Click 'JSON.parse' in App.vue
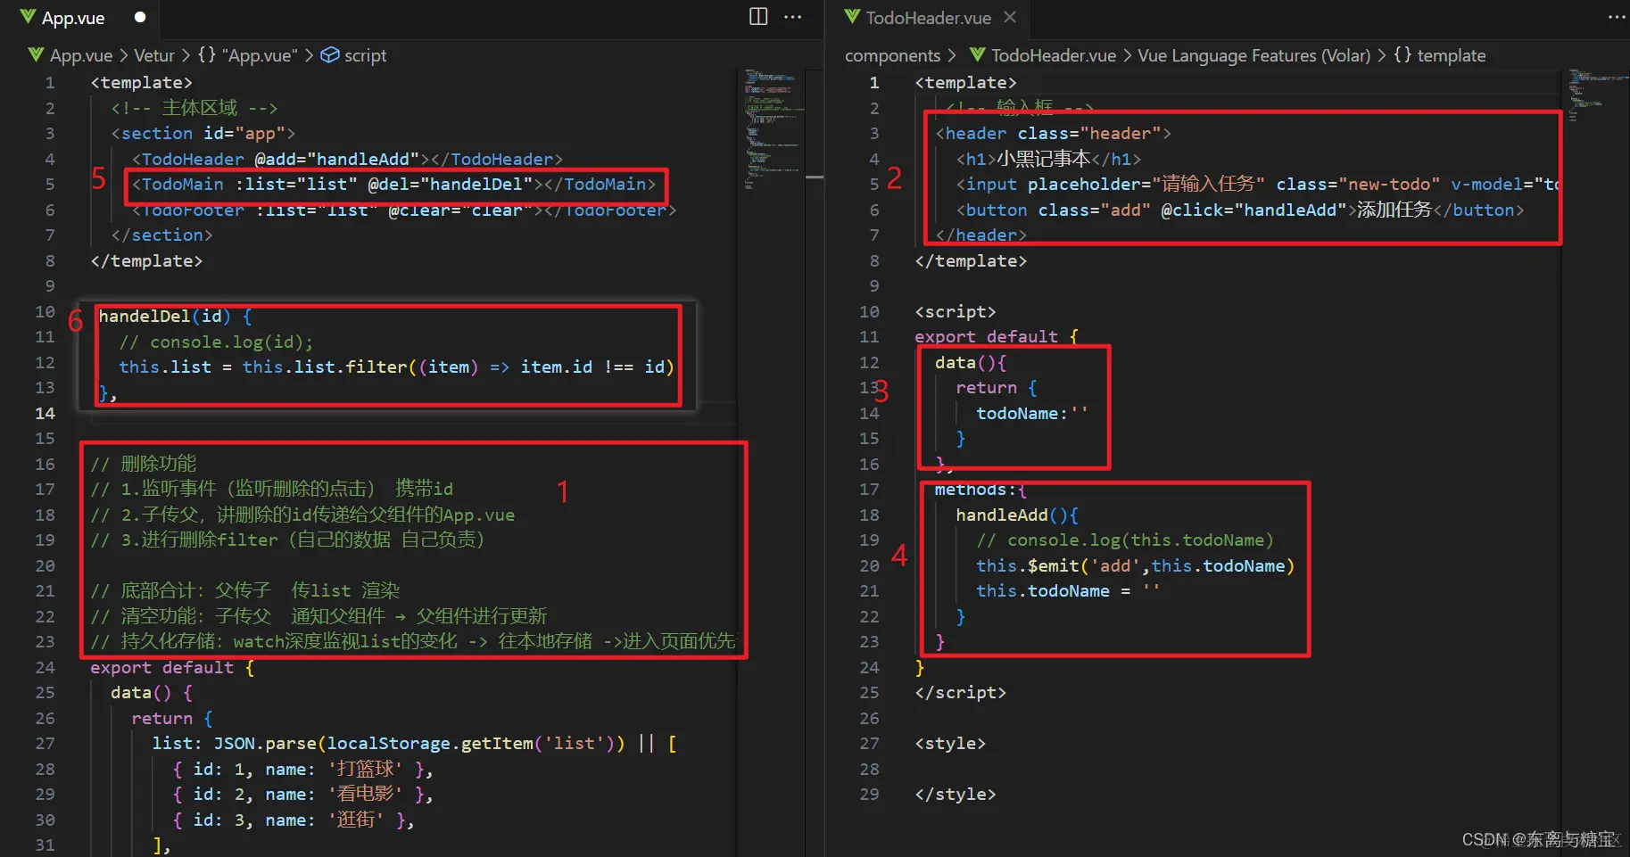 click(265, 743)
